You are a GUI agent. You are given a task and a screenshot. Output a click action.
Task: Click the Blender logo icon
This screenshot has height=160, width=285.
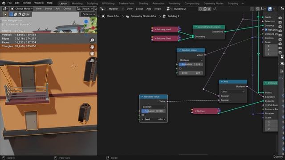(x=4, y=3)
